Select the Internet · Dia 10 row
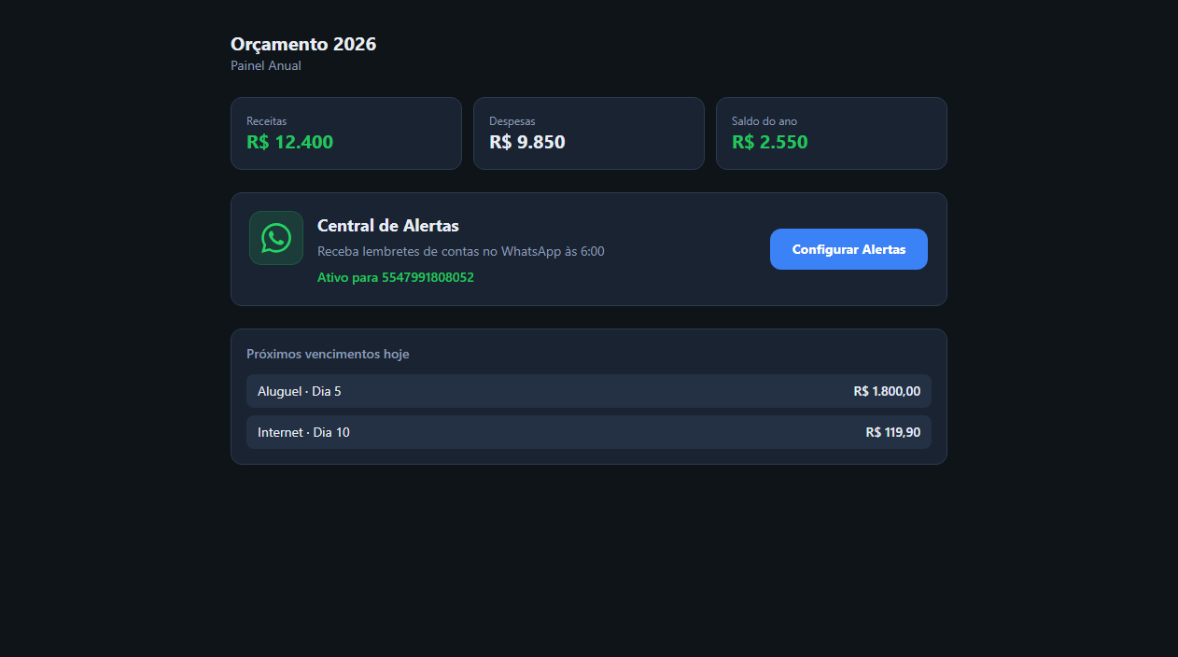Viewport: 1178px width, 657px height. click(x=589, y=432)
